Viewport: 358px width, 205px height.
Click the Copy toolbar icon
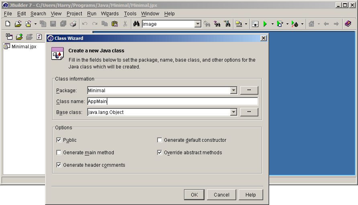104,24
